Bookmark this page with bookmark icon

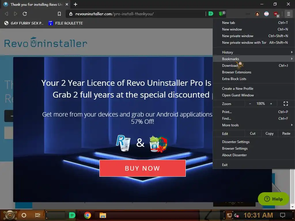click(59, 14)
